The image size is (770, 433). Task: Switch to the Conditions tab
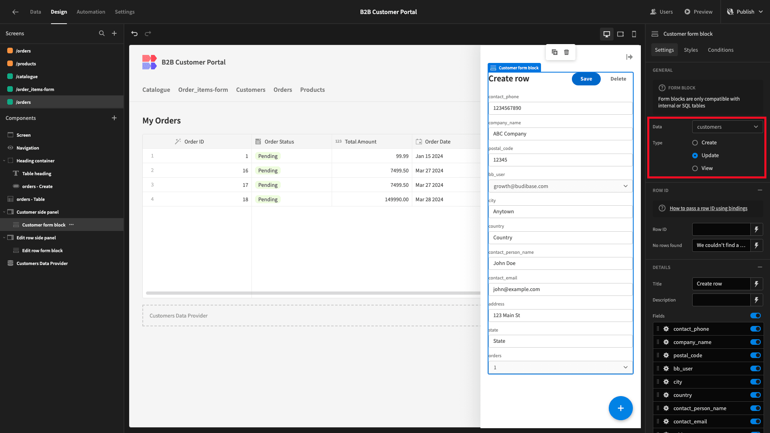point(720,50)
